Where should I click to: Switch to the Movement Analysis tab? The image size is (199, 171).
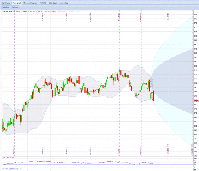(x=30, y=3)
